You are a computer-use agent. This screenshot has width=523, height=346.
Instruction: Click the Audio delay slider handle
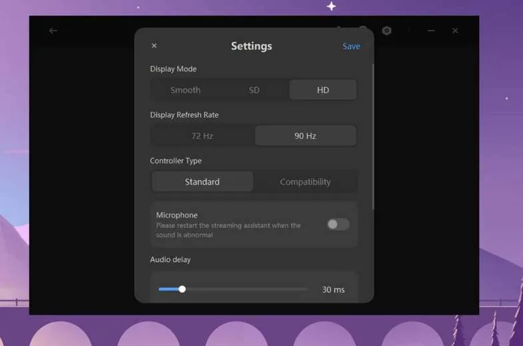point(182,289)
